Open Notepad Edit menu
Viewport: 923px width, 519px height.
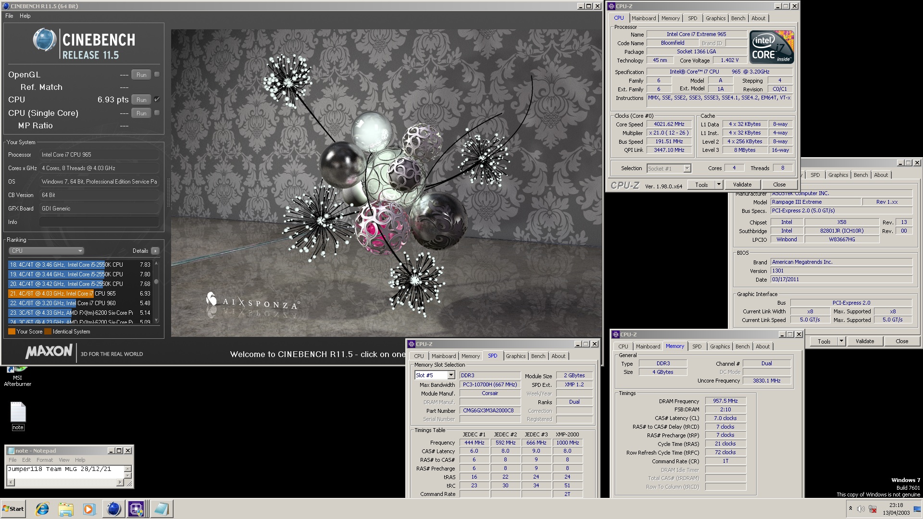(x=26, y=460)
